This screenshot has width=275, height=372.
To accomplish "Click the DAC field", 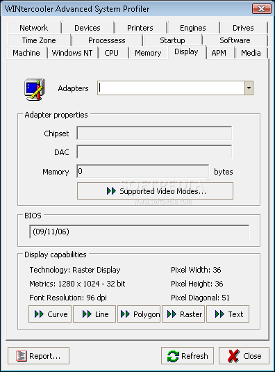I will (154, 152).
